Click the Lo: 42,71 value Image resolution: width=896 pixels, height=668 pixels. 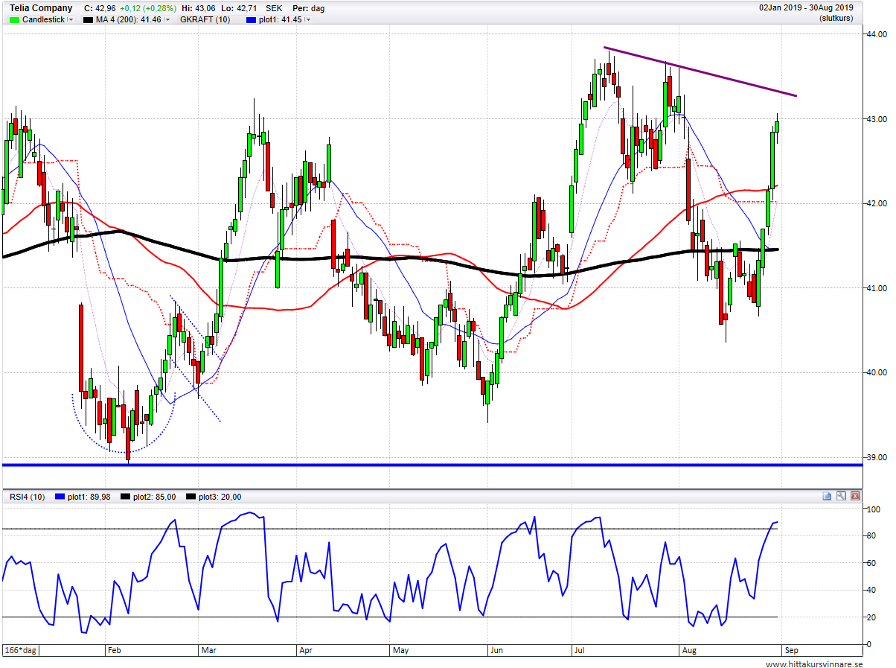[237, 8]
